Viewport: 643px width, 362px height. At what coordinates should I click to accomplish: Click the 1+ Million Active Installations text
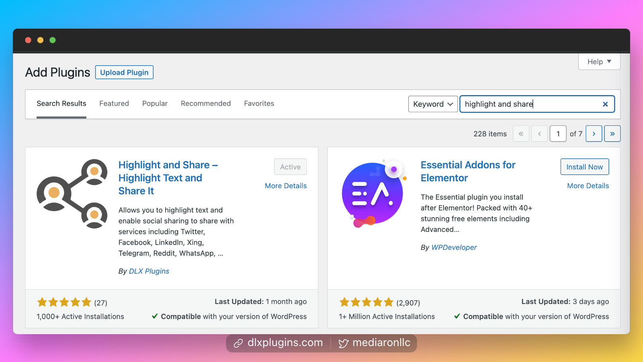click(387, 317)
